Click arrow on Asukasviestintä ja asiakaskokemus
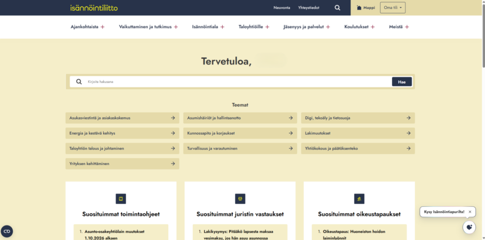Screen dimensions: 485x240 coord(173,118)
